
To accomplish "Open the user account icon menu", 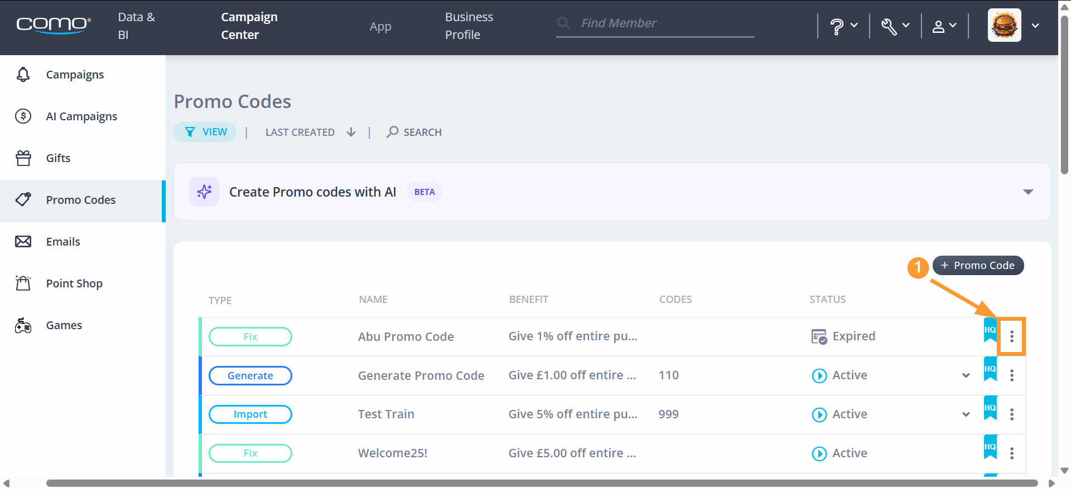I will pos(944,26).
